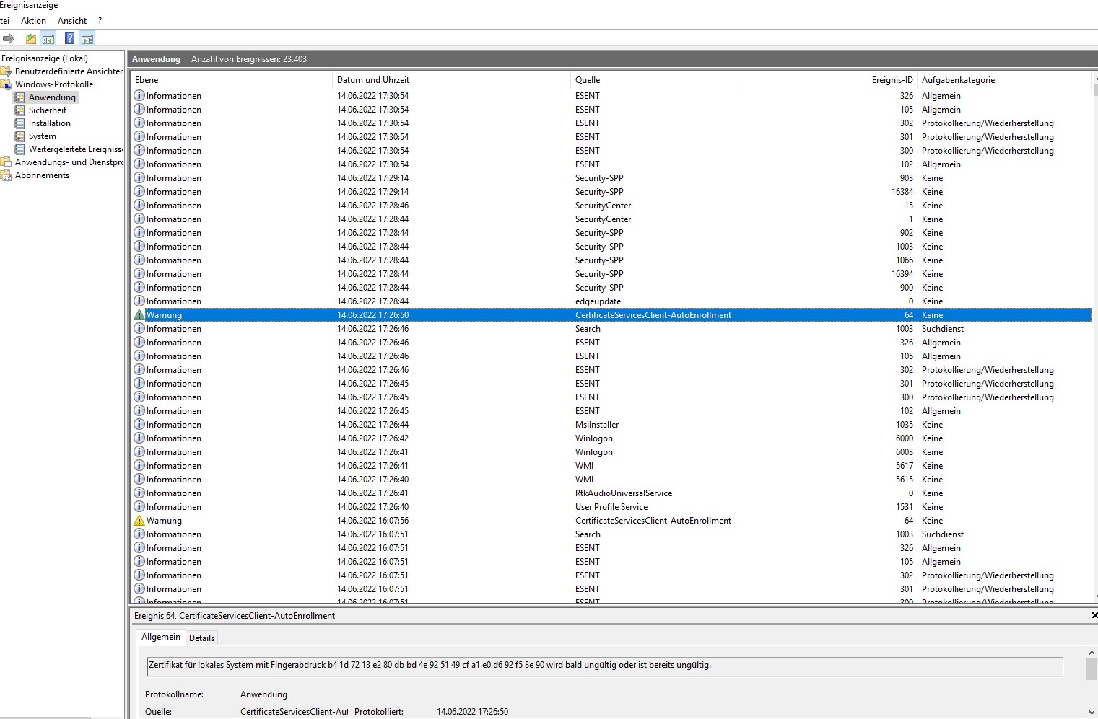
Task: Select the Security-SPP row with ID 16394
Action: (612, 274)
